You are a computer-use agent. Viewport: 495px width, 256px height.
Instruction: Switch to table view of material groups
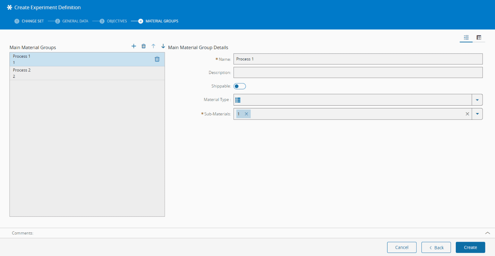click(x=479, y=37)
